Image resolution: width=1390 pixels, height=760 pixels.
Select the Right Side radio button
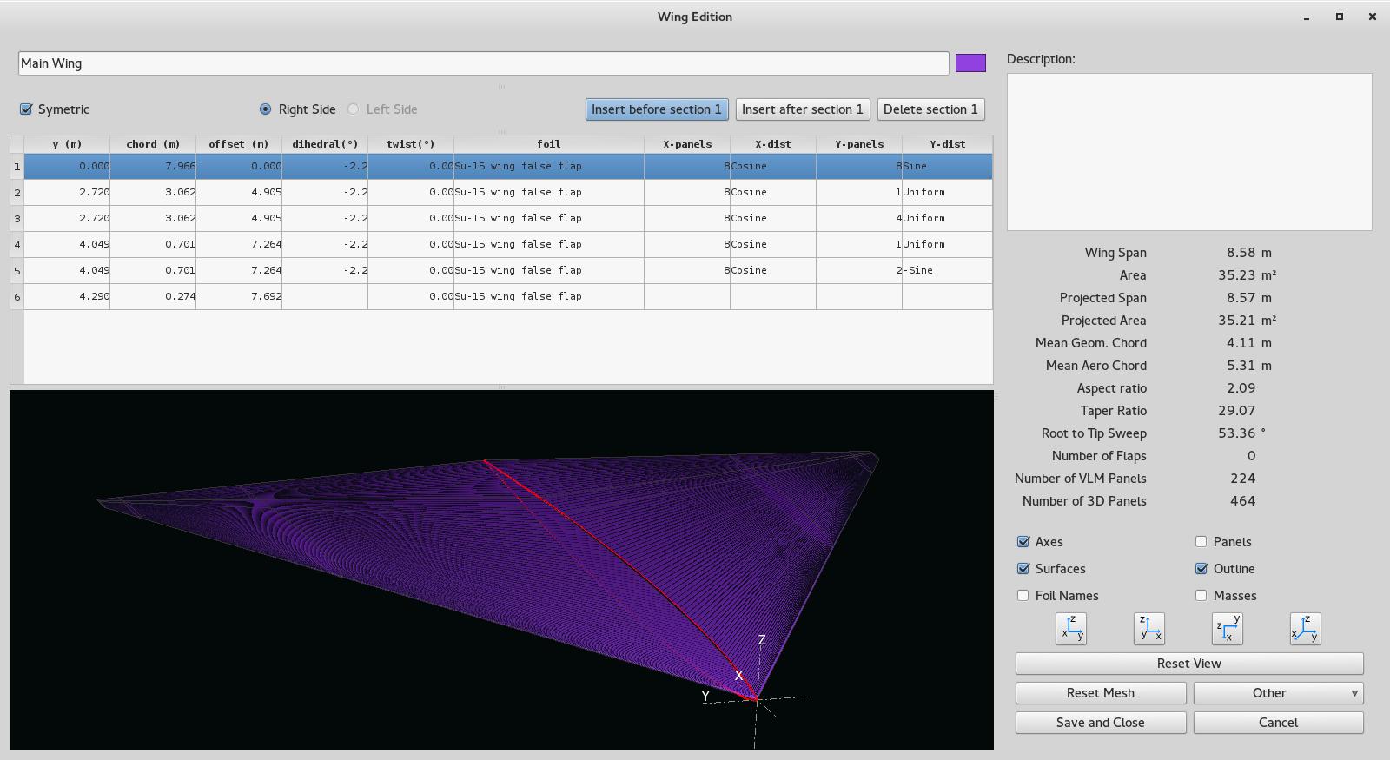click(265, 109)
